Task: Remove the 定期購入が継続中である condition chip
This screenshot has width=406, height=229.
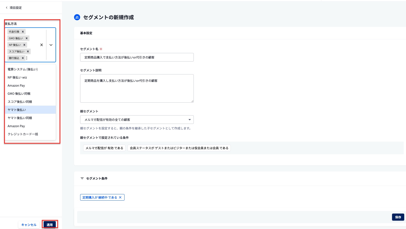Action: (x=120, y=197)
